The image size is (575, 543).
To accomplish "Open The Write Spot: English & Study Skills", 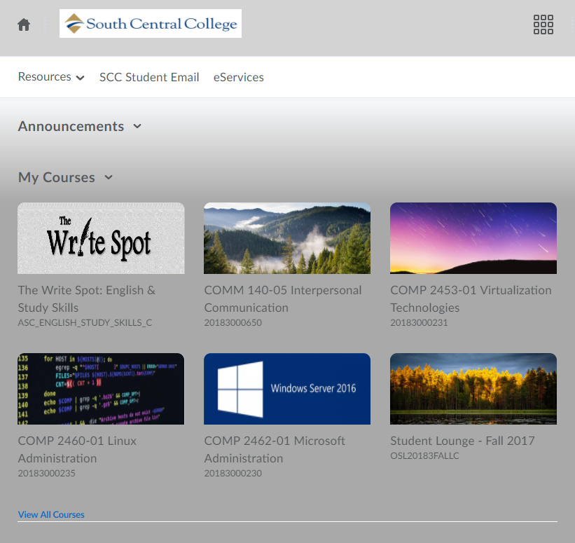I will pos(87,298).
